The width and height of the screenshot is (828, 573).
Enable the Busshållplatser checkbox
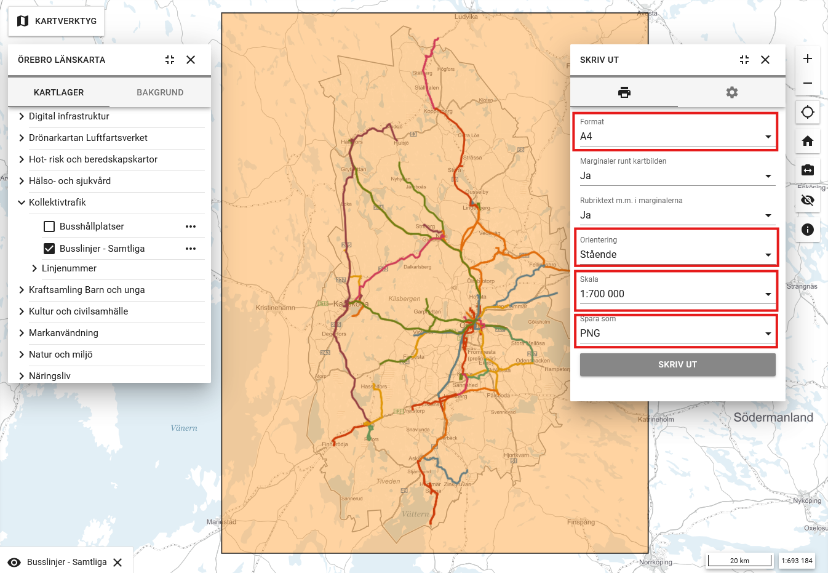click(49, 226)
